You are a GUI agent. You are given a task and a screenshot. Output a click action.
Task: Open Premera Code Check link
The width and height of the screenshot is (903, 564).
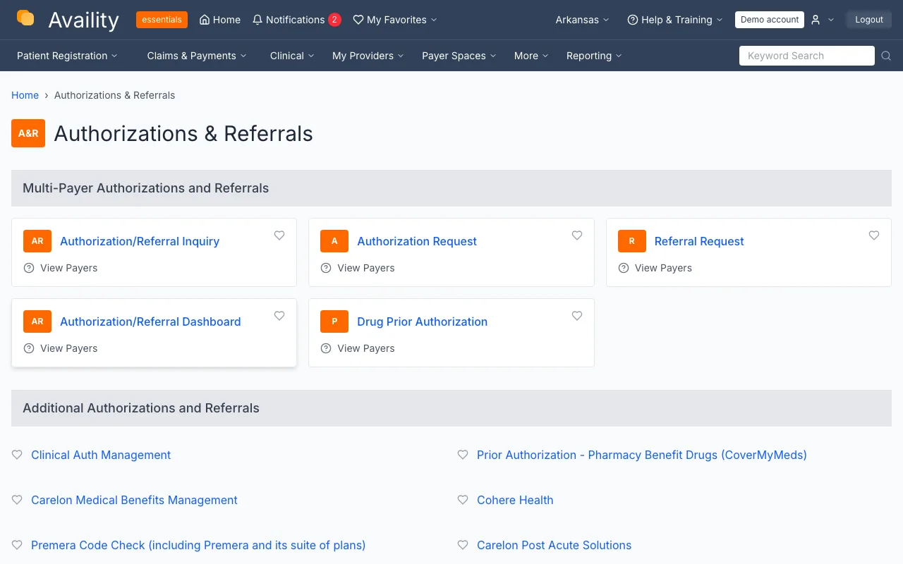click(198, 545)
